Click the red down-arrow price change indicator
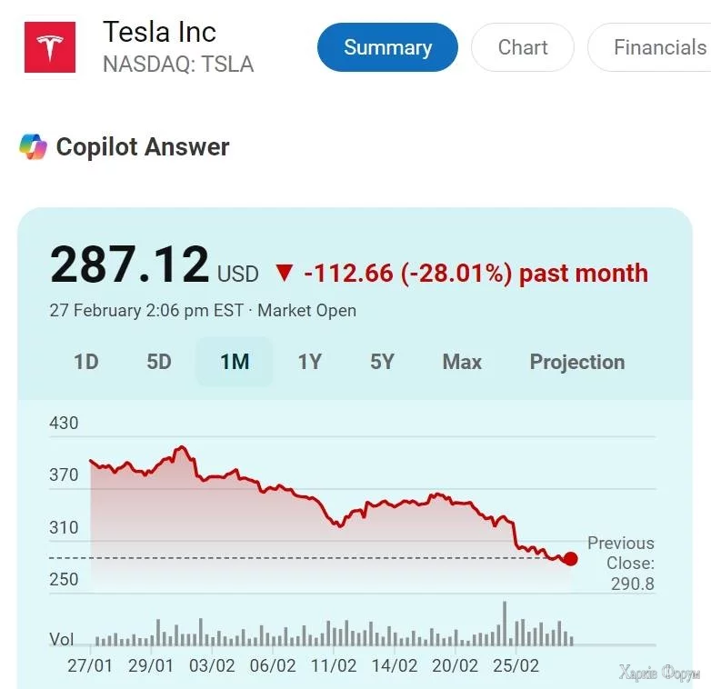 [x=285, y=274]
